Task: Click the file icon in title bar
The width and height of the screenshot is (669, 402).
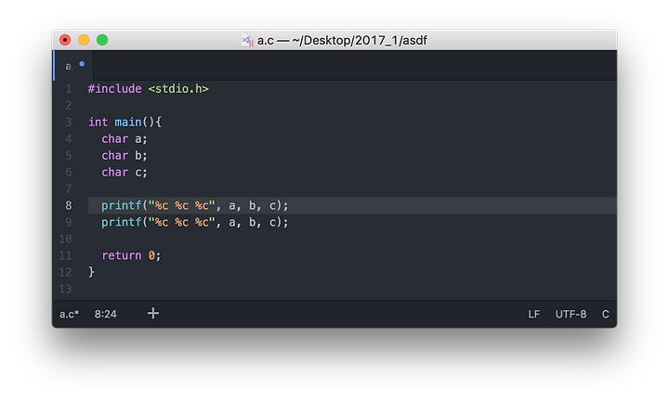Action: pyautogui.click(x=247, y=40)
